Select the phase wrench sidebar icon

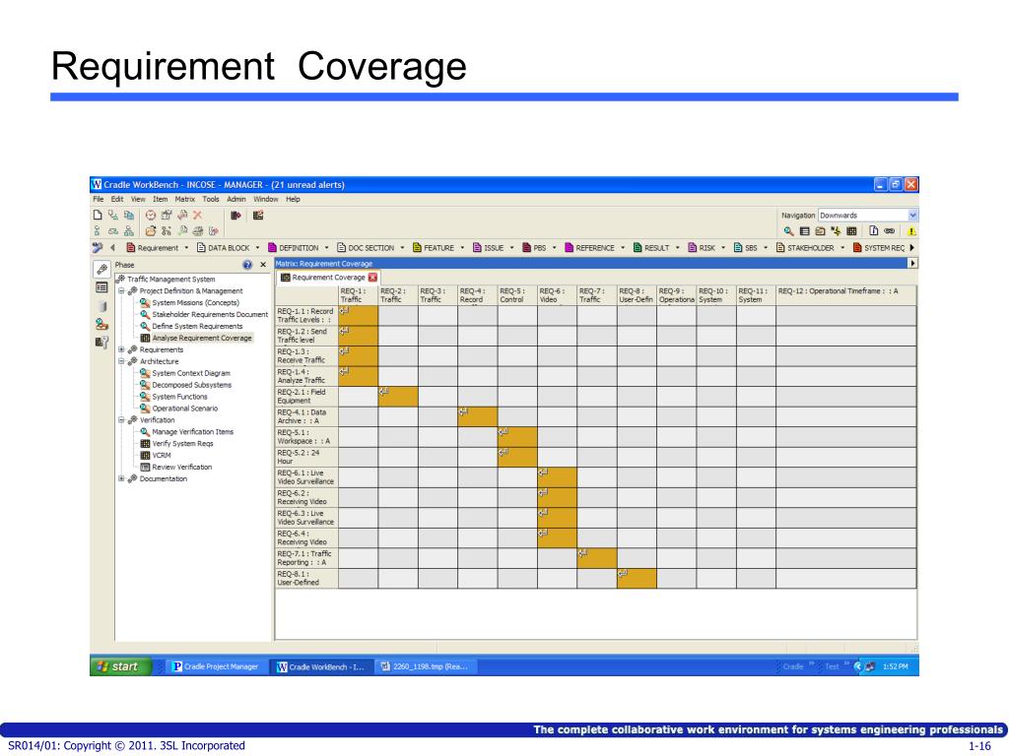pos(101,270)
